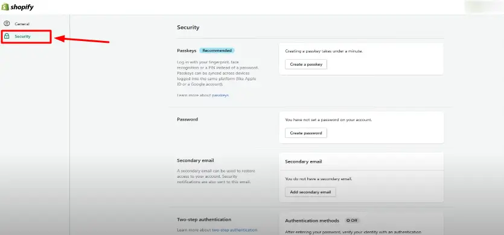
Task: Click the Security lock icon in sidebar
Action: tap(7, 36)
